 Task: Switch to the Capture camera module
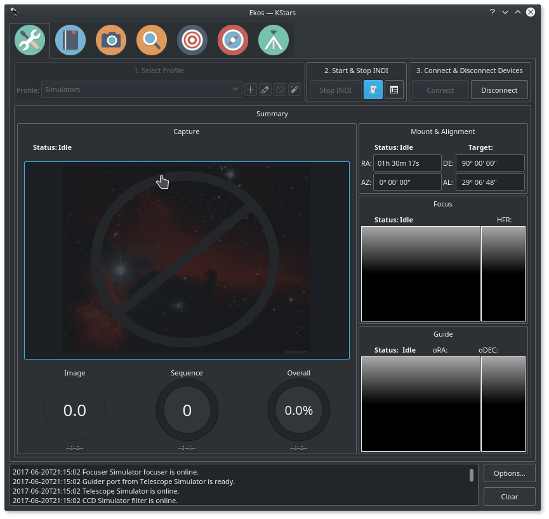click(110, 41)
